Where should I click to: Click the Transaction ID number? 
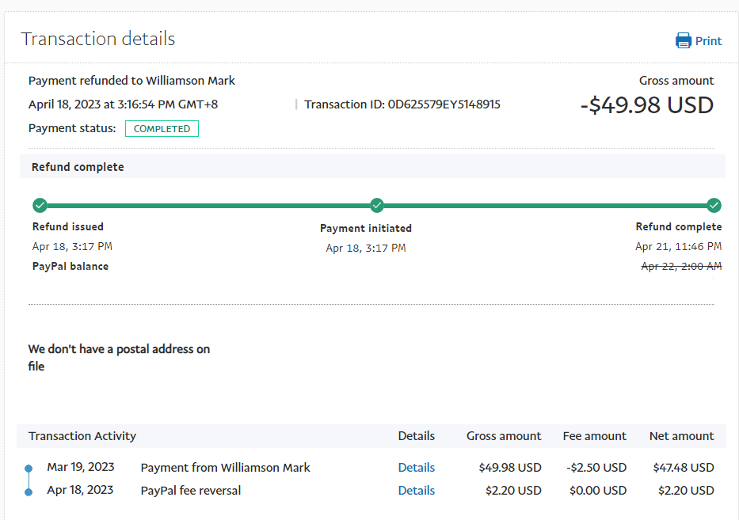pyautogui.click(x=444, y=104)
